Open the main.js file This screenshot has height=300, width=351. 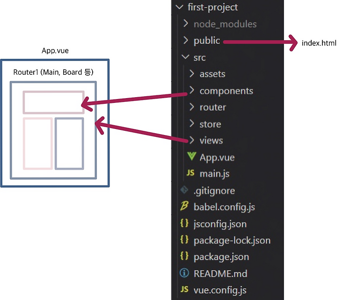pos(214,174)
